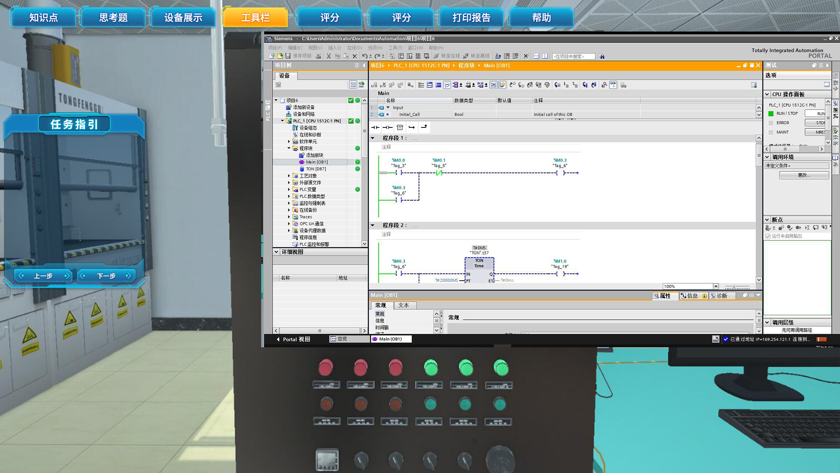The width and height of the screenshot is (840, 473).
Task: Click the copy icon in the TIA toolbar
Action: [x=337, y=56]
